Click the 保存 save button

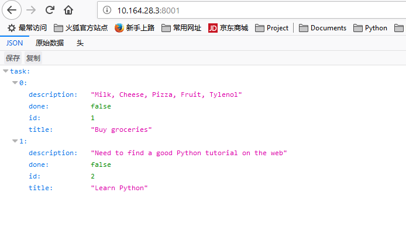(x=13, y=58)
